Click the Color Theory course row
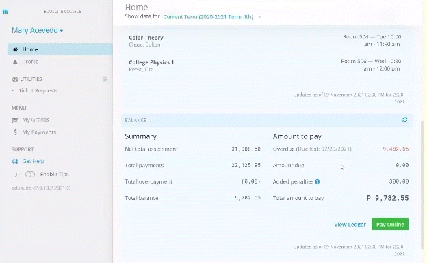Viewport: 427px width, 263px height. click(265, 40)
